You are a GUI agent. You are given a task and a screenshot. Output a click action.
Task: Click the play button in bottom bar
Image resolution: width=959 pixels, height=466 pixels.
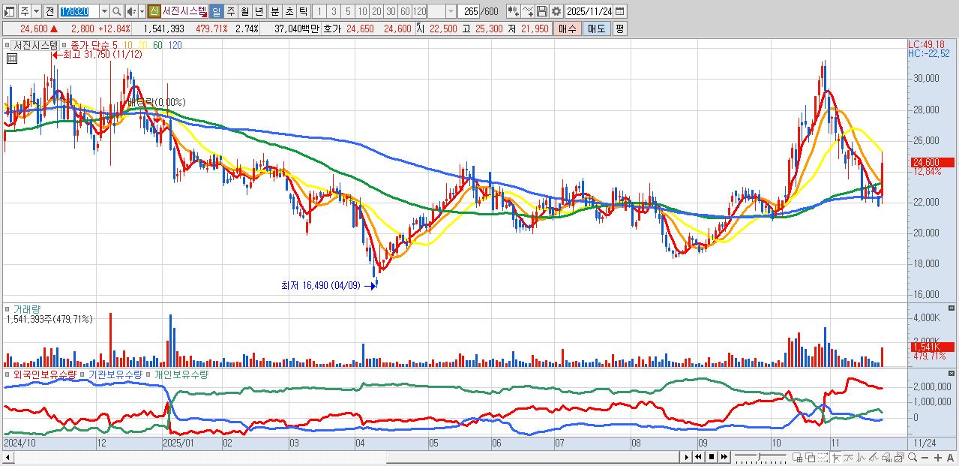point(687,457)
